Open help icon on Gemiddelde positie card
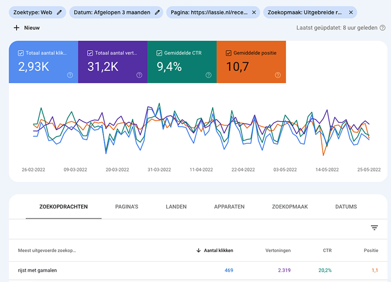 [277, 75]
